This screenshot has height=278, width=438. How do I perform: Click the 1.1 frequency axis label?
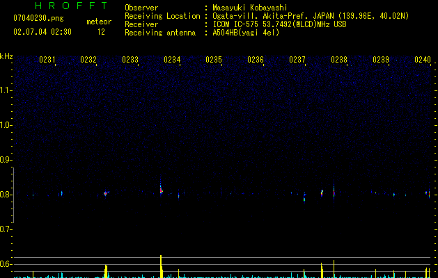[x=6, y=90]
